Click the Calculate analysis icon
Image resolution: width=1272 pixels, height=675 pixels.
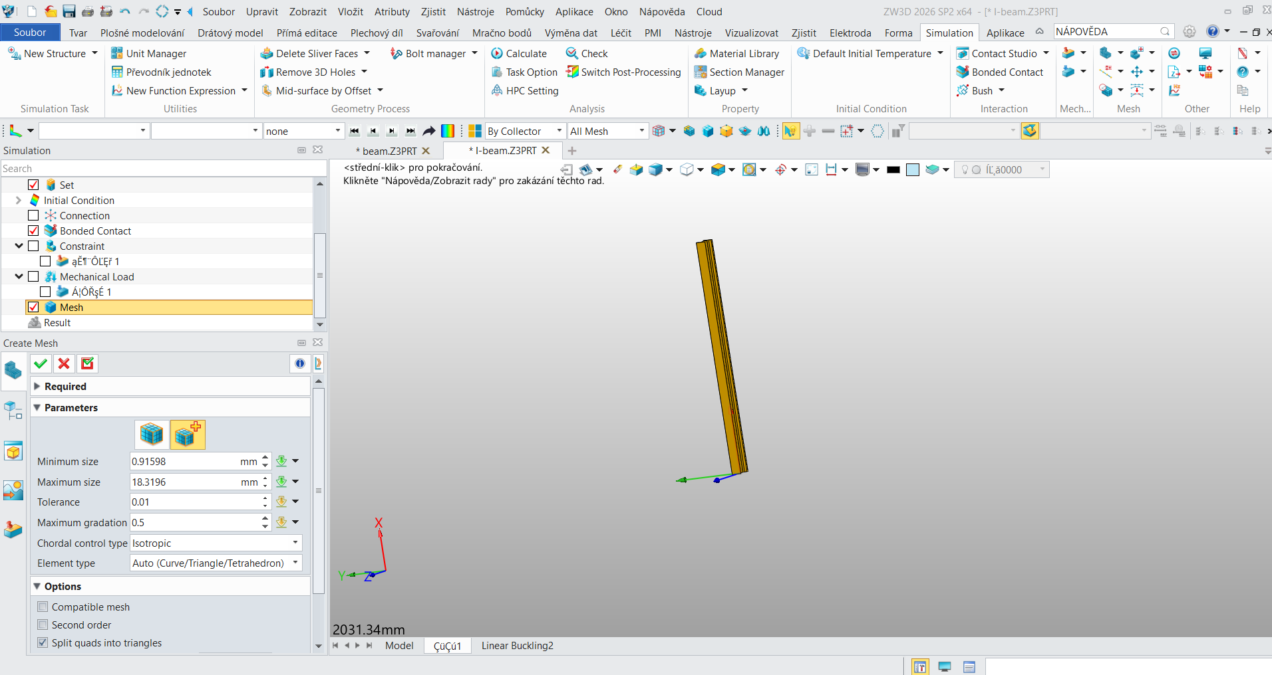[x=497, y=53]
